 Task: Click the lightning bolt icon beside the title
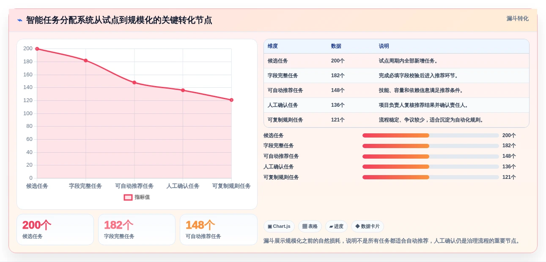[x=20, y=20]
